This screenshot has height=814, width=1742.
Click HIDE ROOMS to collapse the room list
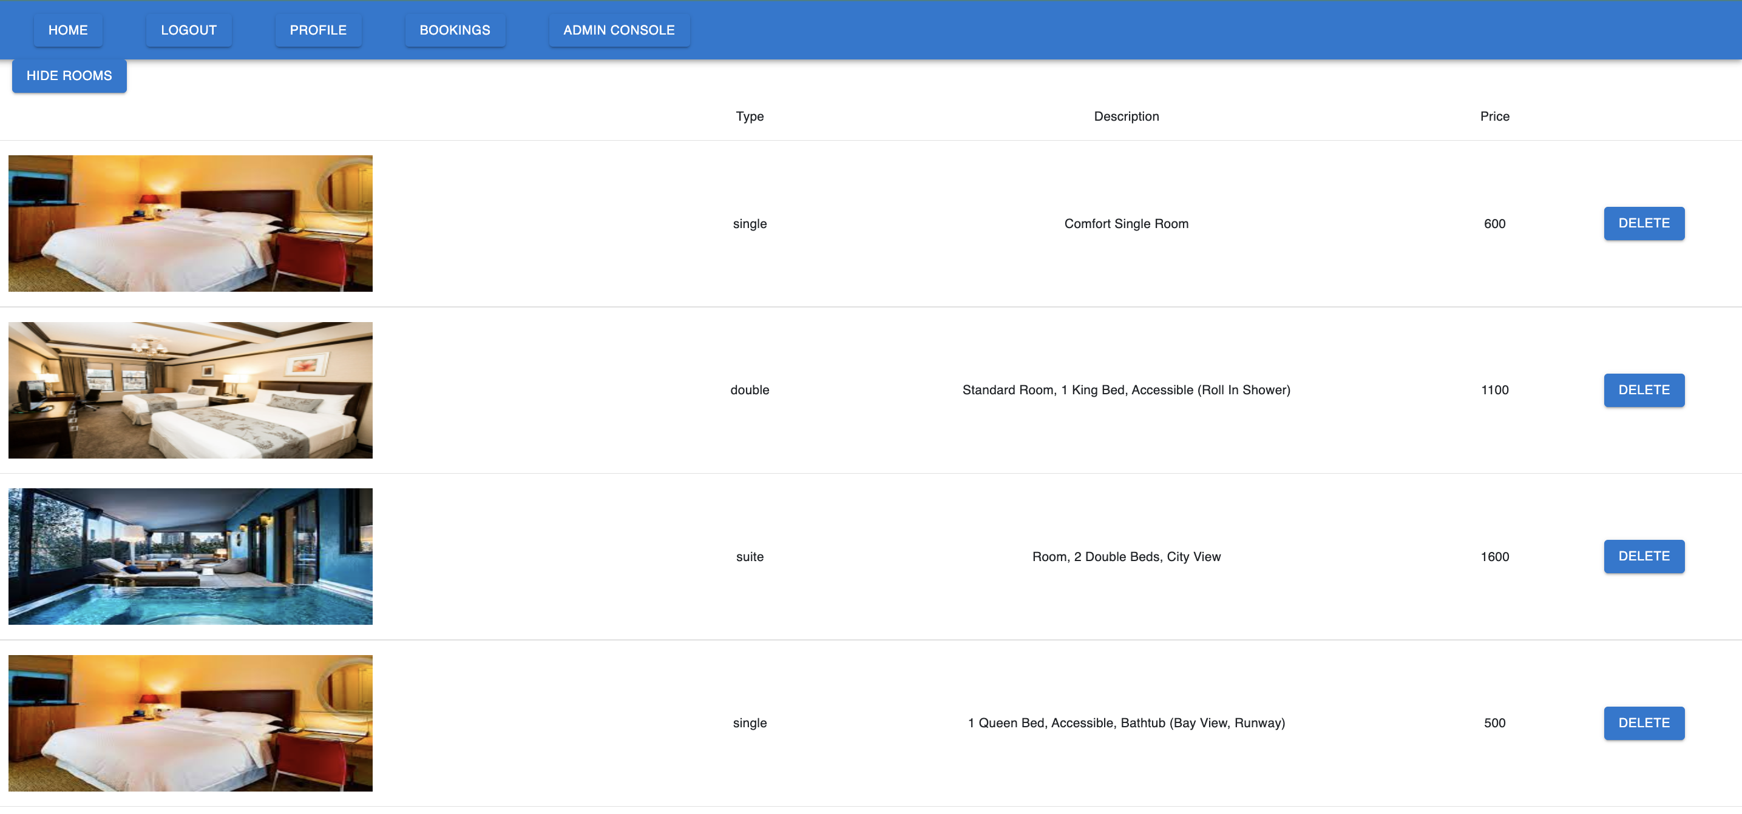pos(69,75)
